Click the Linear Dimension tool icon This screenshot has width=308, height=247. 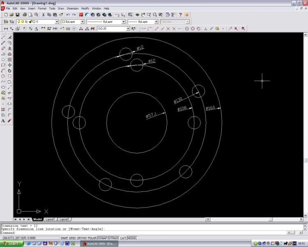click(x=6, y=29)
